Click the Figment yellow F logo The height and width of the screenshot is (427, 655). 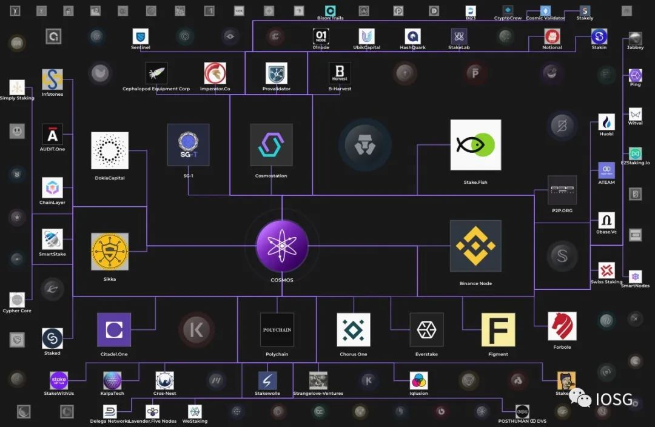click(x=499, y=329)
